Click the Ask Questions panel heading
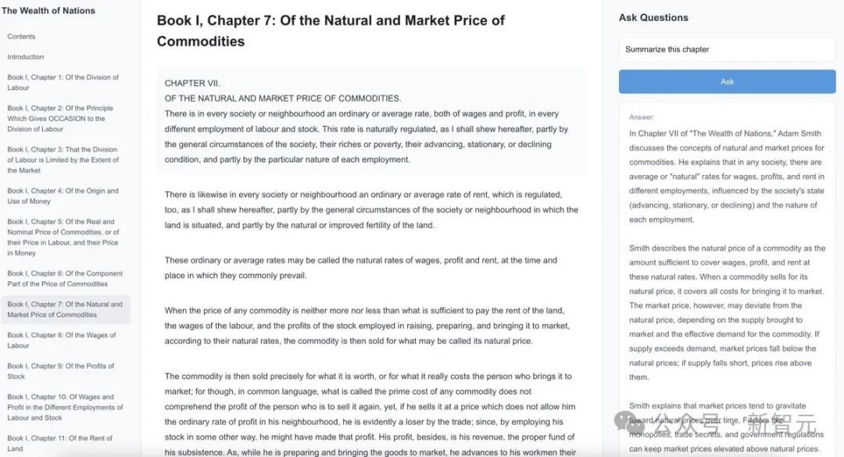The image size is (844, 457). pos(653,18)
